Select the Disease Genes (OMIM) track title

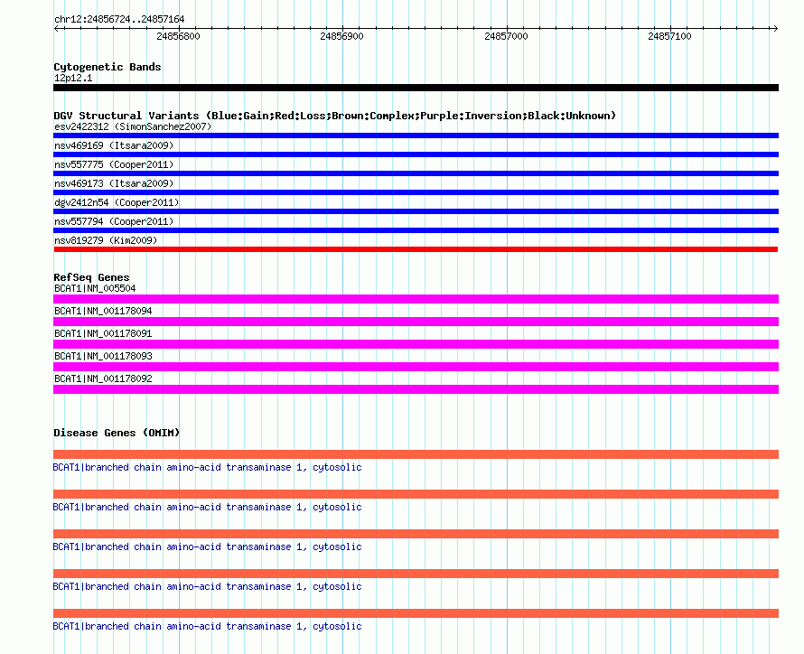pos(117,433)
